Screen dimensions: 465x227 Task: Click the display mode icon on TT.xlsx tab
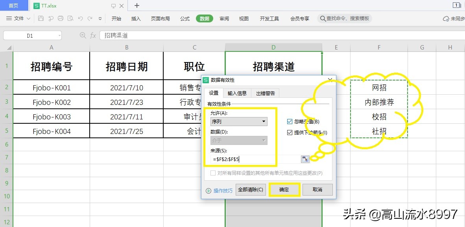(x=114, y=5)
